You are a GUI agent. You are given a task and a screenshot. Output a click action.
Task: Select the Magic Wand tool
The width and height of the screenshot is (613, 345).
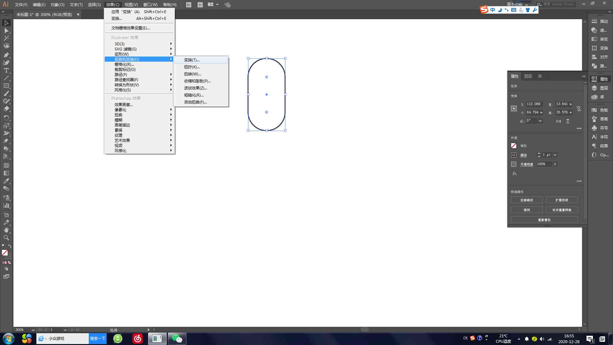click(x=6, y=38)
